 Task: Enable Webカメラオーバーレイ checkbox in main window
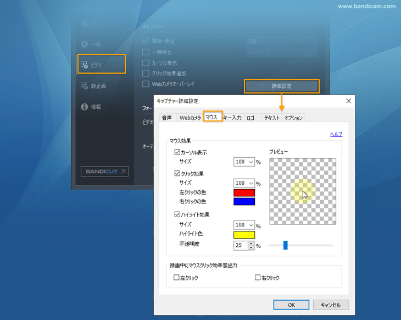pyautogui.click(x=146, y=84)
